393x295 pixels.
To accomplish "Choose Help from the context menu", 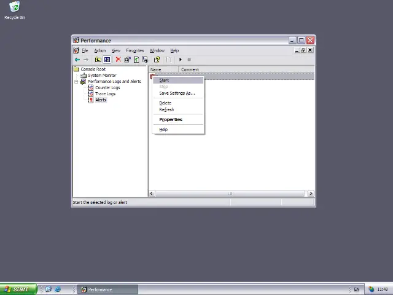I will [178, 130].
